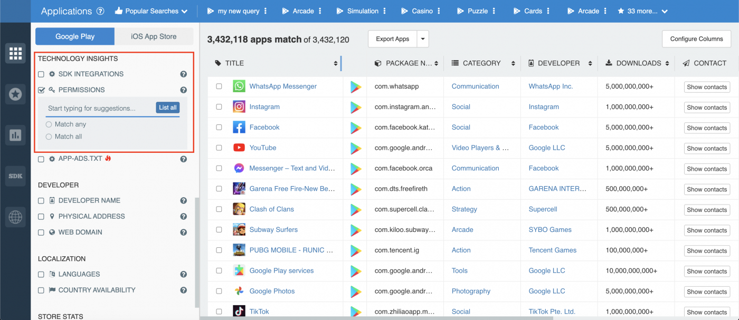Viewport: 739px width, 320px height.
Task: Open the SDK section in the left sidebar
Action: [x=15, y=176]
